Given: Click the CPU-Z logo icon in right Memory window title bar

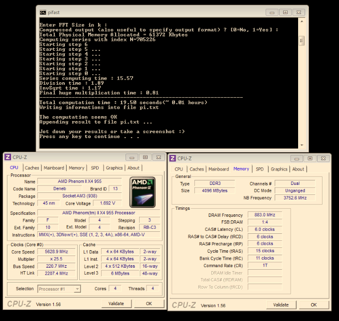Looking at the screenshot, I should point(172,158).
